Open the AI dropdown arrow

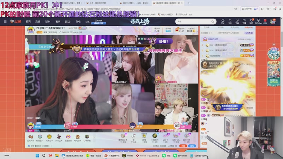tap(257, 8)
